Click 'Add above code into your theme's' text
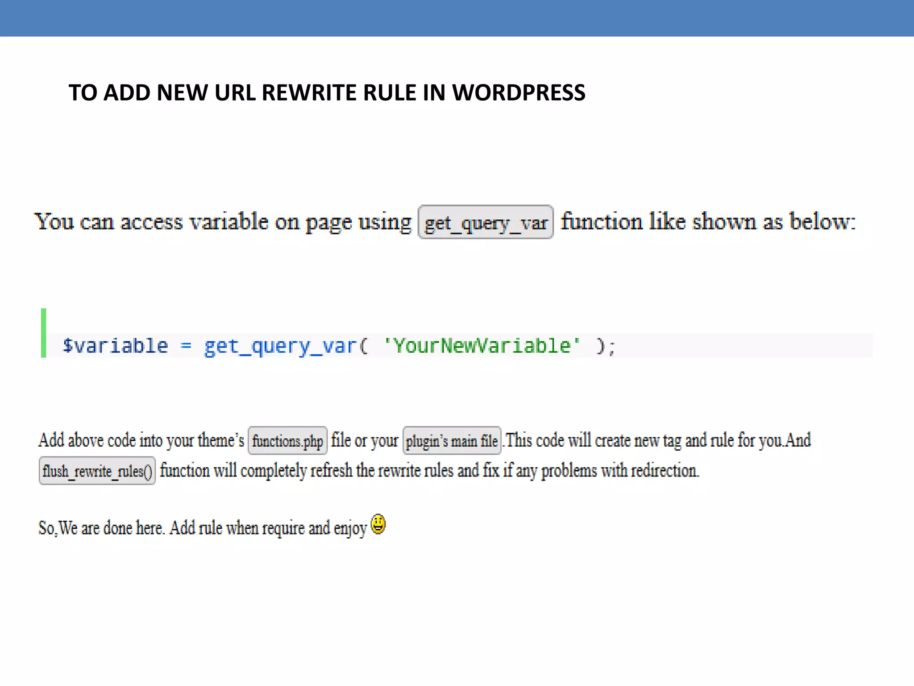914x686 pixels. pyautogui.click(x=141, y=440)
